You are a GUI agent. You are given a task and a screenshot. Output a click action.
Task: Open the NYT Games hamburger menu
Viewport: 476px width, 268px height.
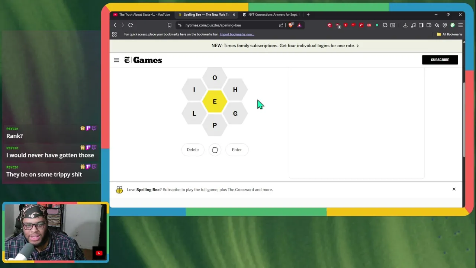pyautogui.click(x=116, y=60)
